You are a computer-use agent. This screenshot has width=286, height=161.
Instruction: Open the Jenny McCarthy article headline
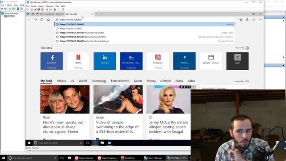(x=168, y=127)
